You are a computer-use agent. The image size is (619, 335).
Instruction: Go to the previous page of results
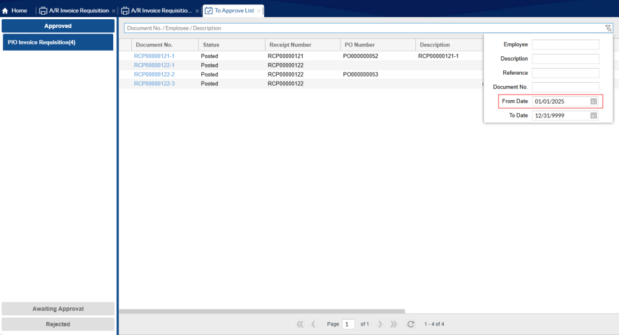[x=314, y=324]
